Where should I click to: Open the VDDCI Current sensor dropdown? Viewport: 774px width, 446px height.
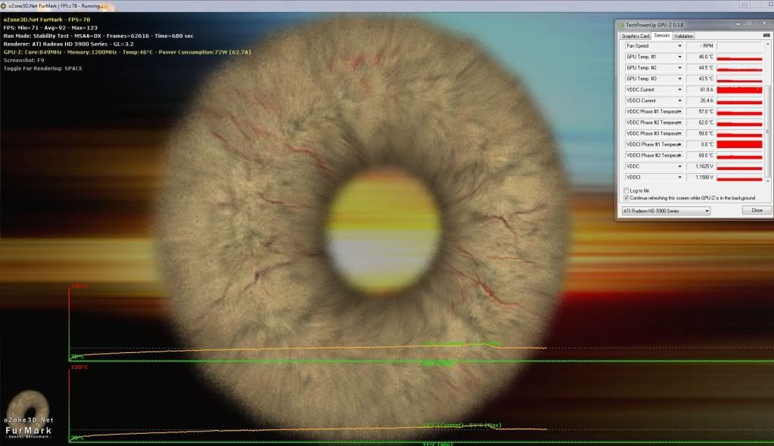click(679, 101)
